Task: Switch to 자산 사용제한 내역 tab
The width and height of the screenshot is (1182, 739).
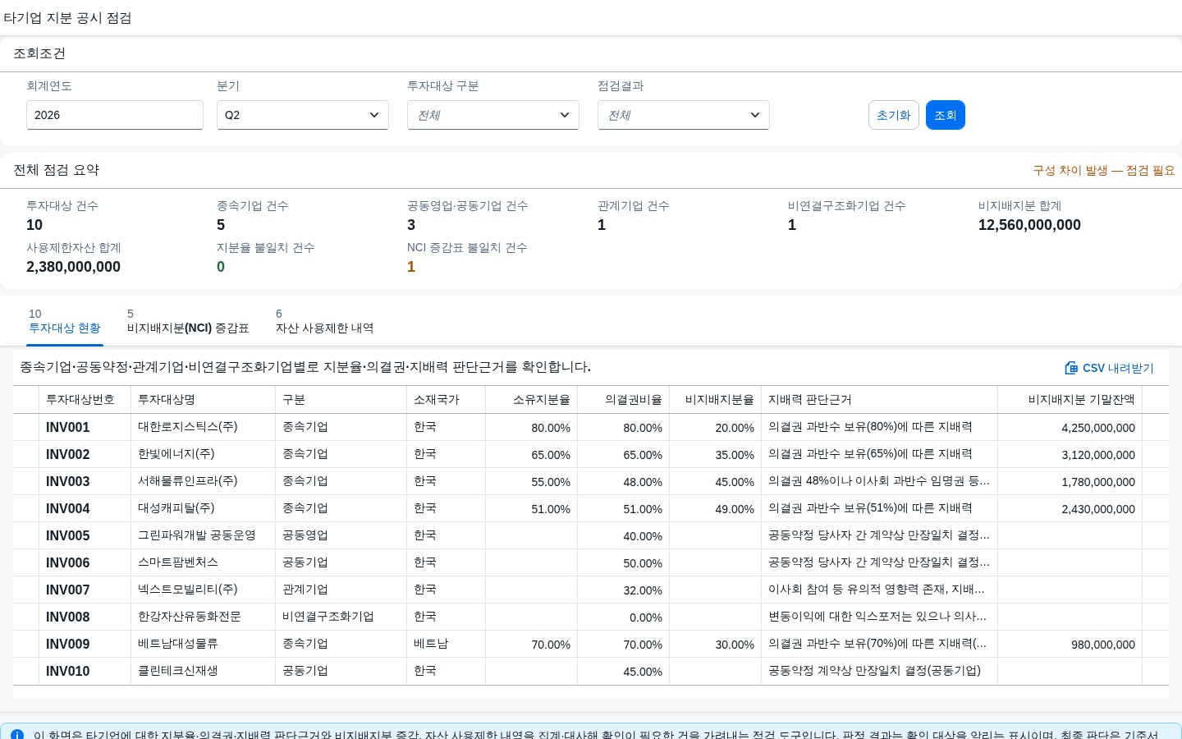Action: point(325,321)
